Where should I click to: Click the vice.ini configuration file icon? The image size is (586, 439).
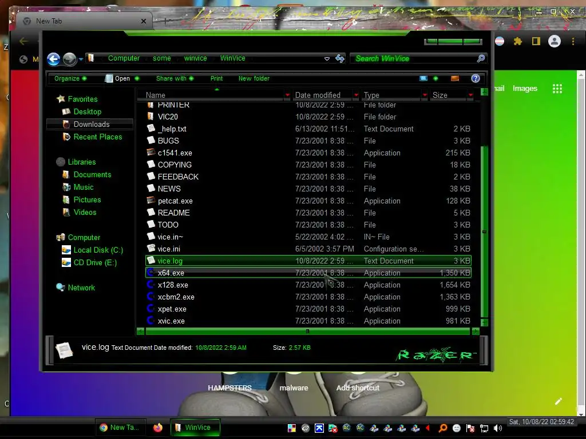tap(151, 248)
